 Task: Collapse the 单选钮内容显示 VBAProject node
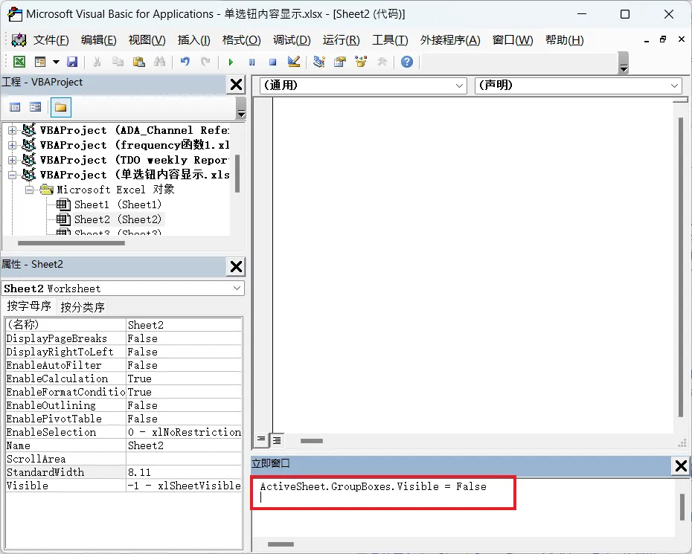coord(13,175)
